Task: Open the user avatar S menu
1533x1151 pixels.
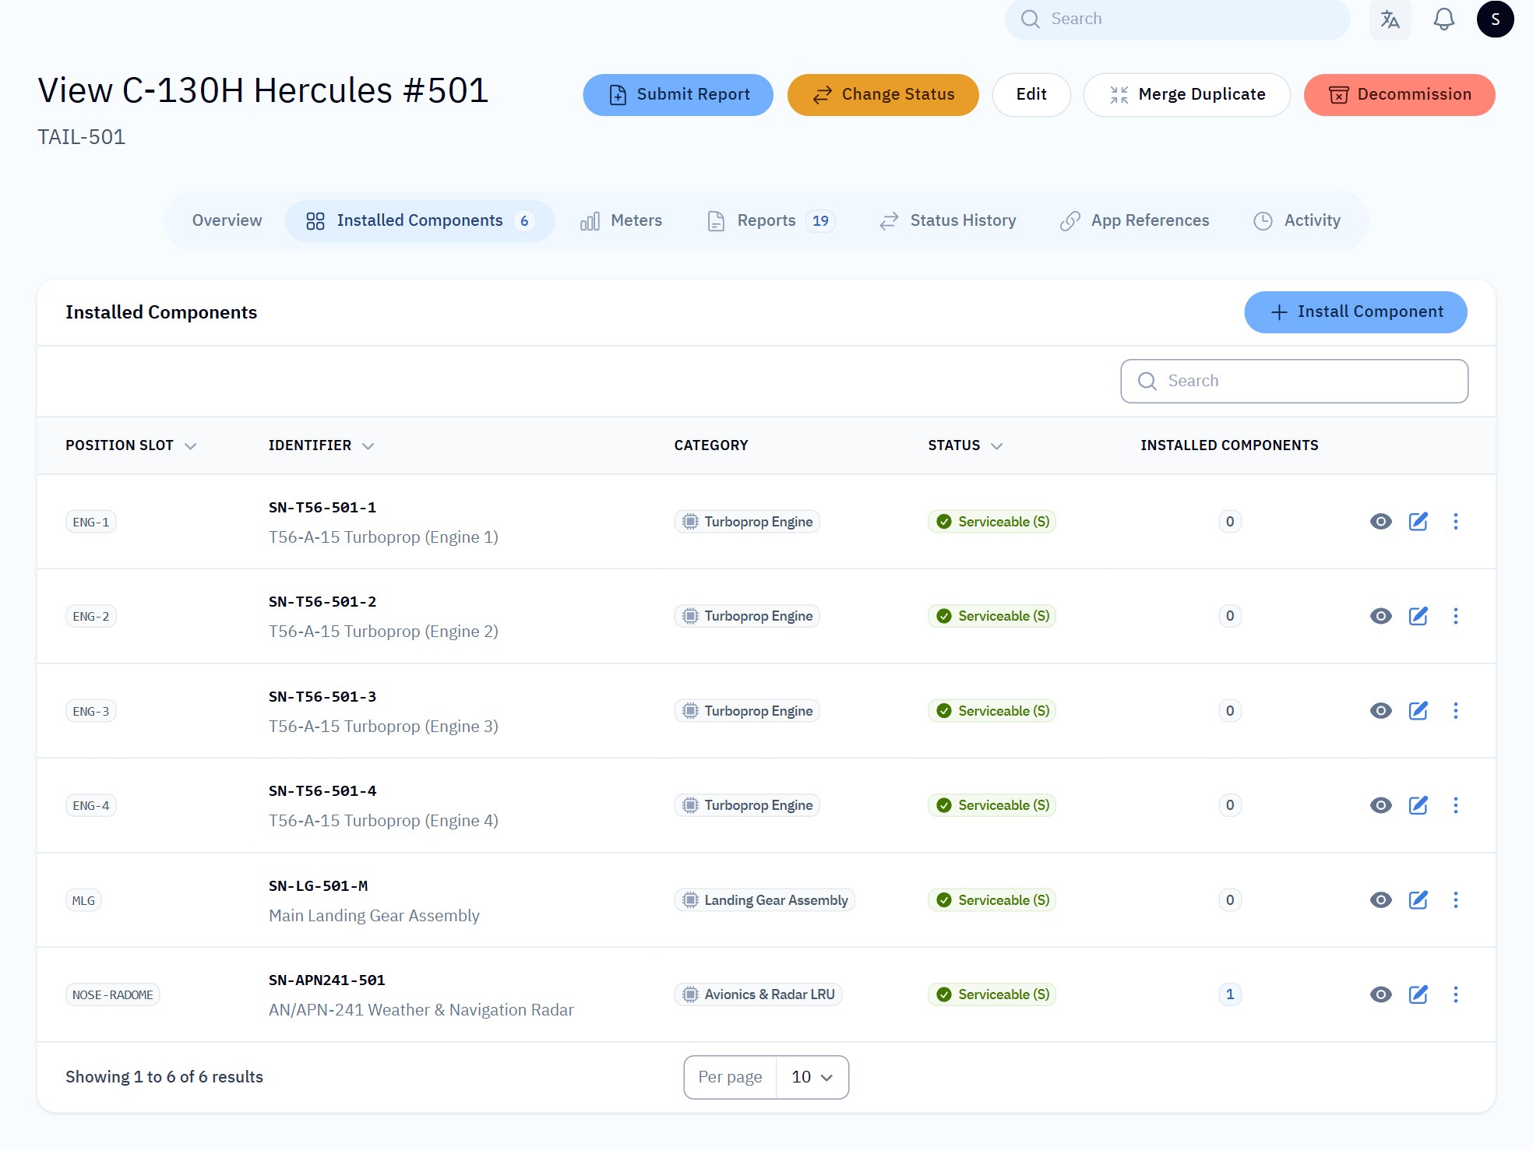Action: (1495, 19)
